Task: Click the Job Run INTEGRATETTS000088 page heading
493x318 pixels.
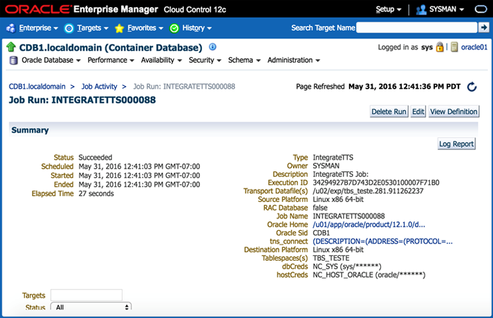Action: coord(82,100)
